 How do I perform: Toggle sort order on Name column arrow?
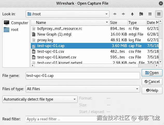107,22
